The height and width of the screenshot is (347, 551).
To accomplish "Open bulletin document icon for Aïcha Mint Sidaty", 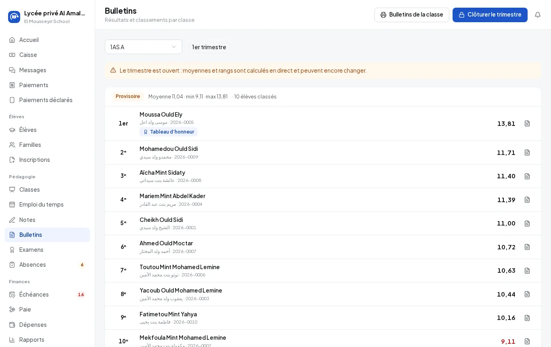I will (x=527, y=176).
